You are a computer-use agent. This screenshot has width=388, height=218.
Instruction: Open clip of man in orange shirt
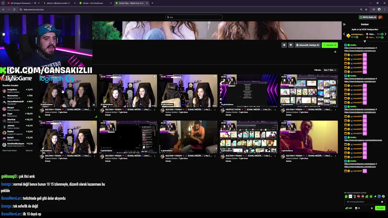click(188, 137)
